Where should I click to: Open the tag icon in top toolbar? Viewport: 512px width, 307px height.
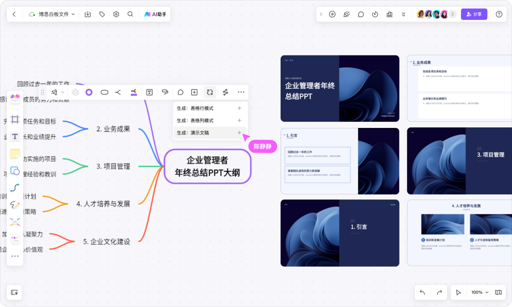(x=102, y=14)
